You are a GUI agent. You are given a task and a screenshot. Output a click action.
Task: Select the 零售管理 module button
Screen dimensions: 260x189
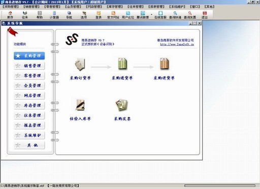click(x=29, y=75)
